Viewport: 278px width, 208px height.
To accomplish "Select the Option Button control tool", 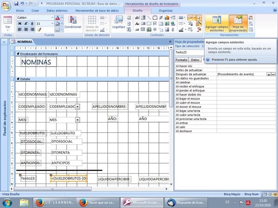I will click(155, 30).
